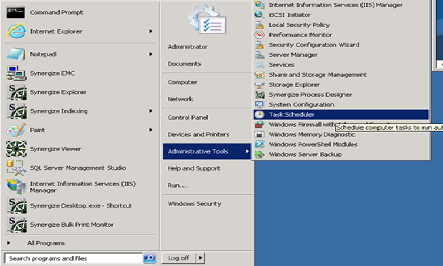
Task: Open Computer from the Start menu
Action: pos(182,82)
